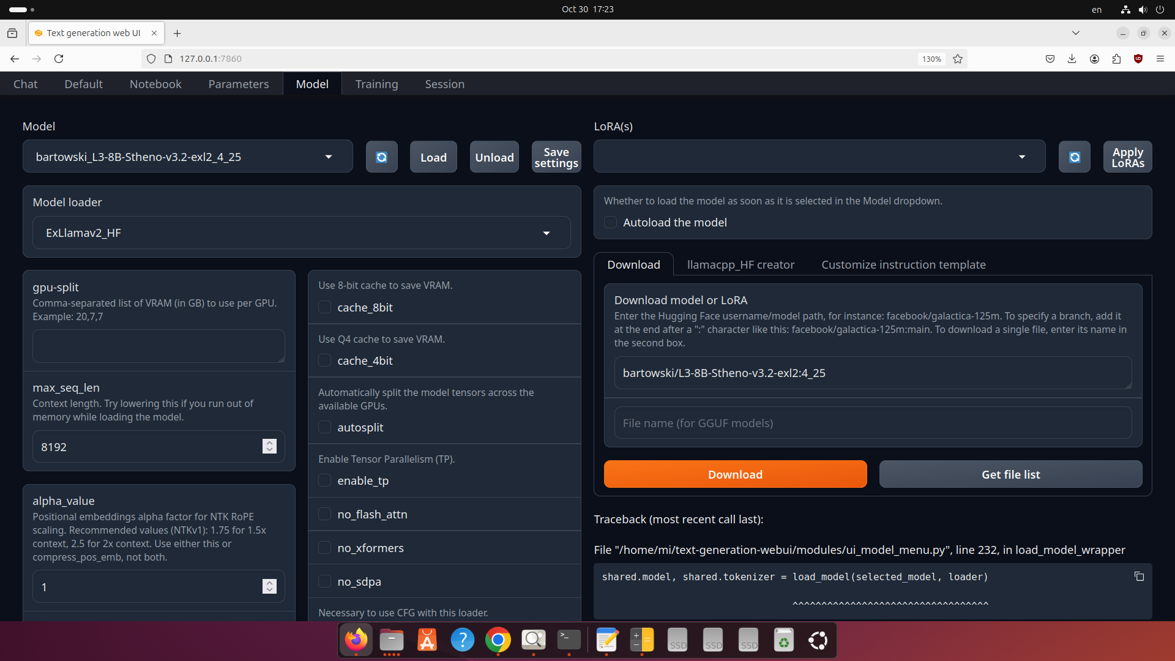The height and width of the screenshot is (661, 1175).
Task: Open Terminal from the dock
Action: 569,640
